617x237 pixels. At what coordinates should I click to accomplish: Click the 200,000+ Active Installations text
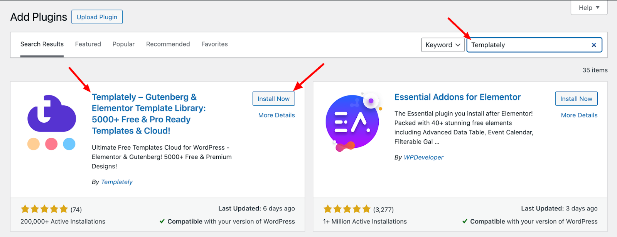coord(63,222)
